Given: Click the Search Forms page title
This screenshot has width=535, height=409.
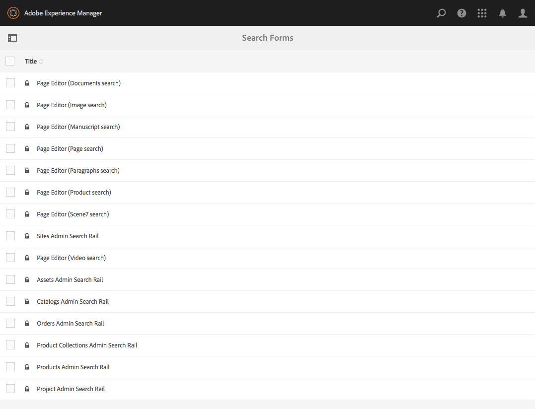Looking at the screenshot, I should click(267, 38).
